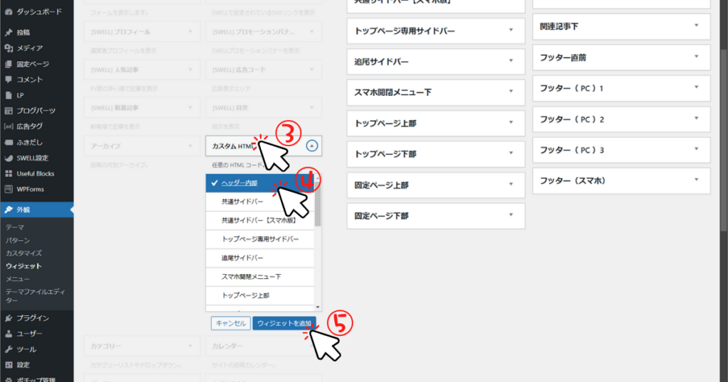Screen dimensions: 728x382
Task: Select 共通サイドバー【スマホ版】 in the list
Action: click(x=260, y=220)
